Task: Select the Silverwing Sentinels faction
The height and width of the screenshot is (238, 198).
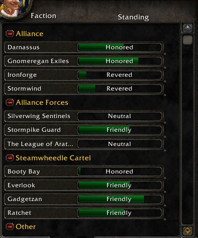Action: coord(84,116)
